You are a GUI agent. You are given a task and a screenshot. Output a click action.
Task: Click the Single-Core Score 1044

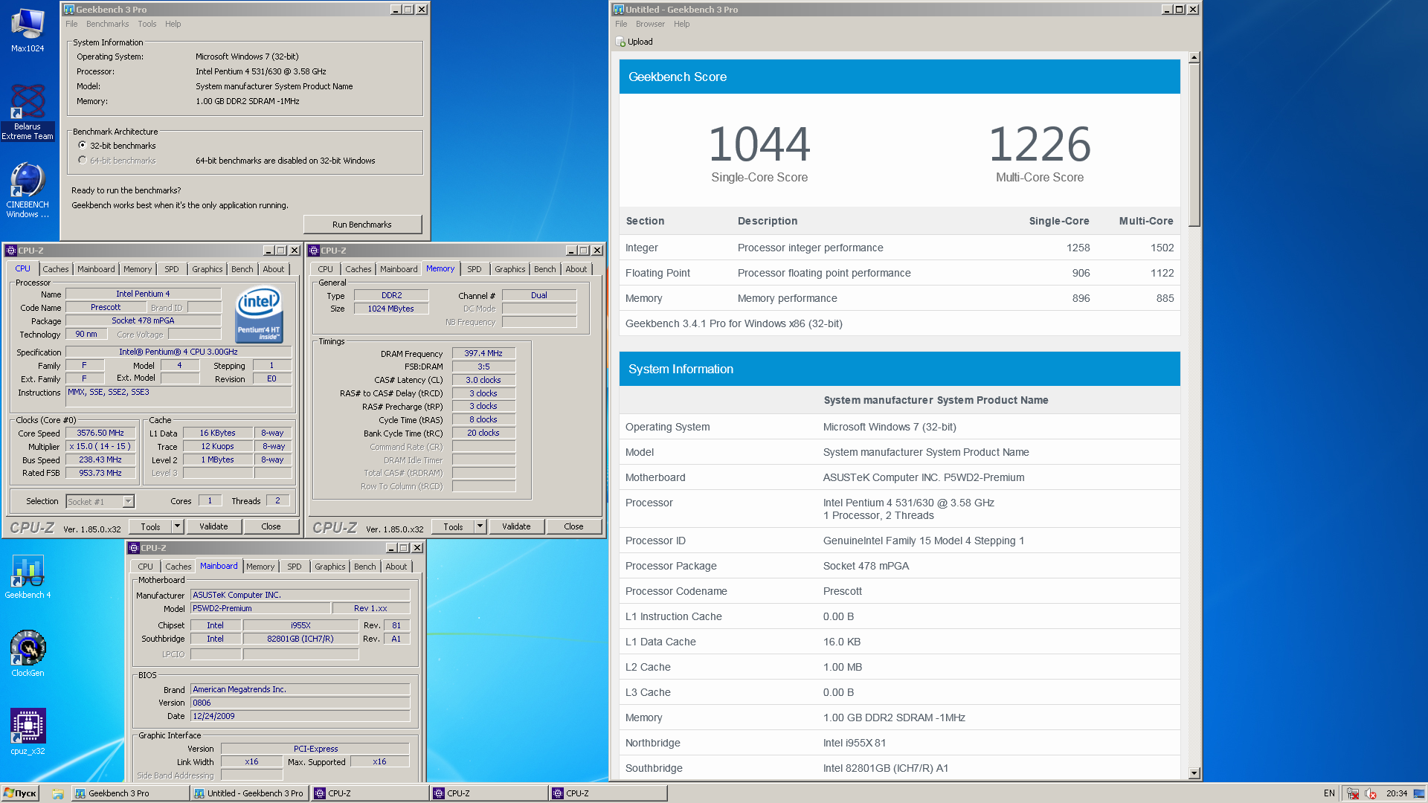click(x=759, y=144)
